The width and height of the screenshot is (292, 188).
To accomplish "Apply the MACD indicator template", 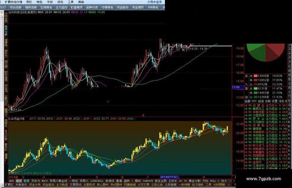I will [x=45, y=181].
